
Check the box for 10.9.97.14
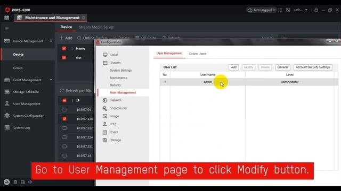coord(64,155)
